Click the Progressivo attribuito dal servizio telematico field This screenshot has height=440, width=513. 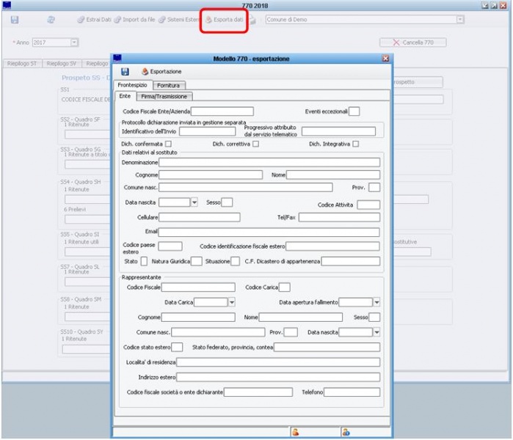338,131
